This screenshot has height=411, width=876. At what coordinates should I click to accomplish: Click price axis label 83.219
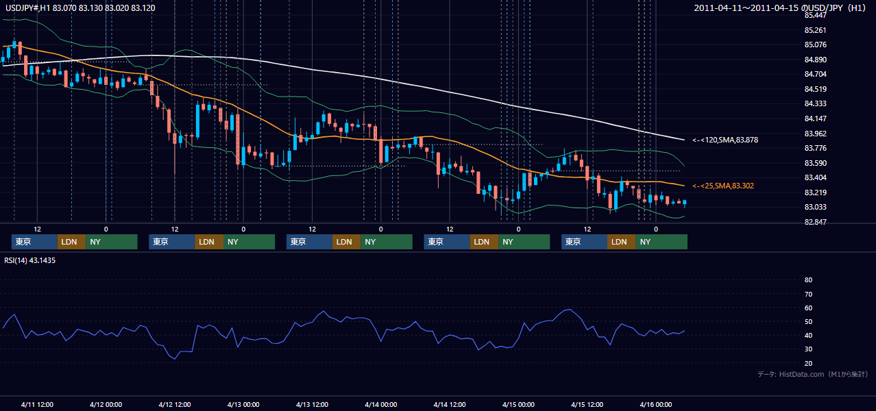(815, 192)
